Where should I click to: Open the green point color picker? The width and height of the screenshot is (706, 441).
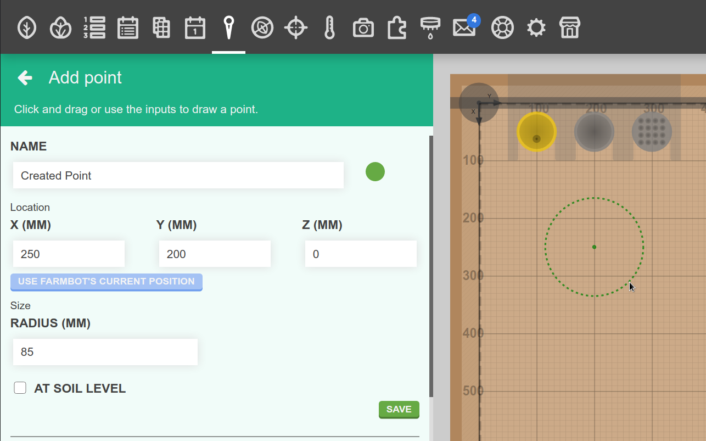(375, 172)
